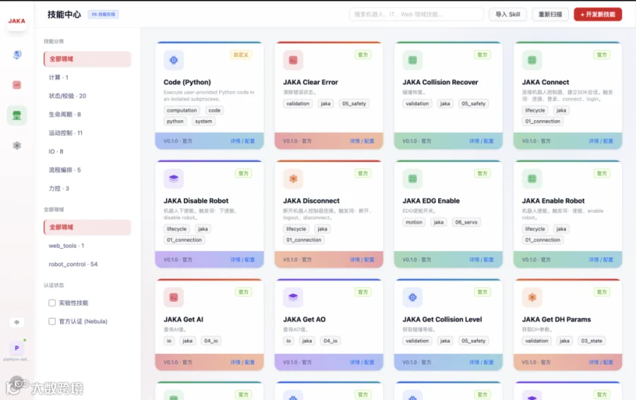Open 详情 / 配置 on JAKA Connect card
The width and height of the screenshot is (636, 400).
[601, 141]
